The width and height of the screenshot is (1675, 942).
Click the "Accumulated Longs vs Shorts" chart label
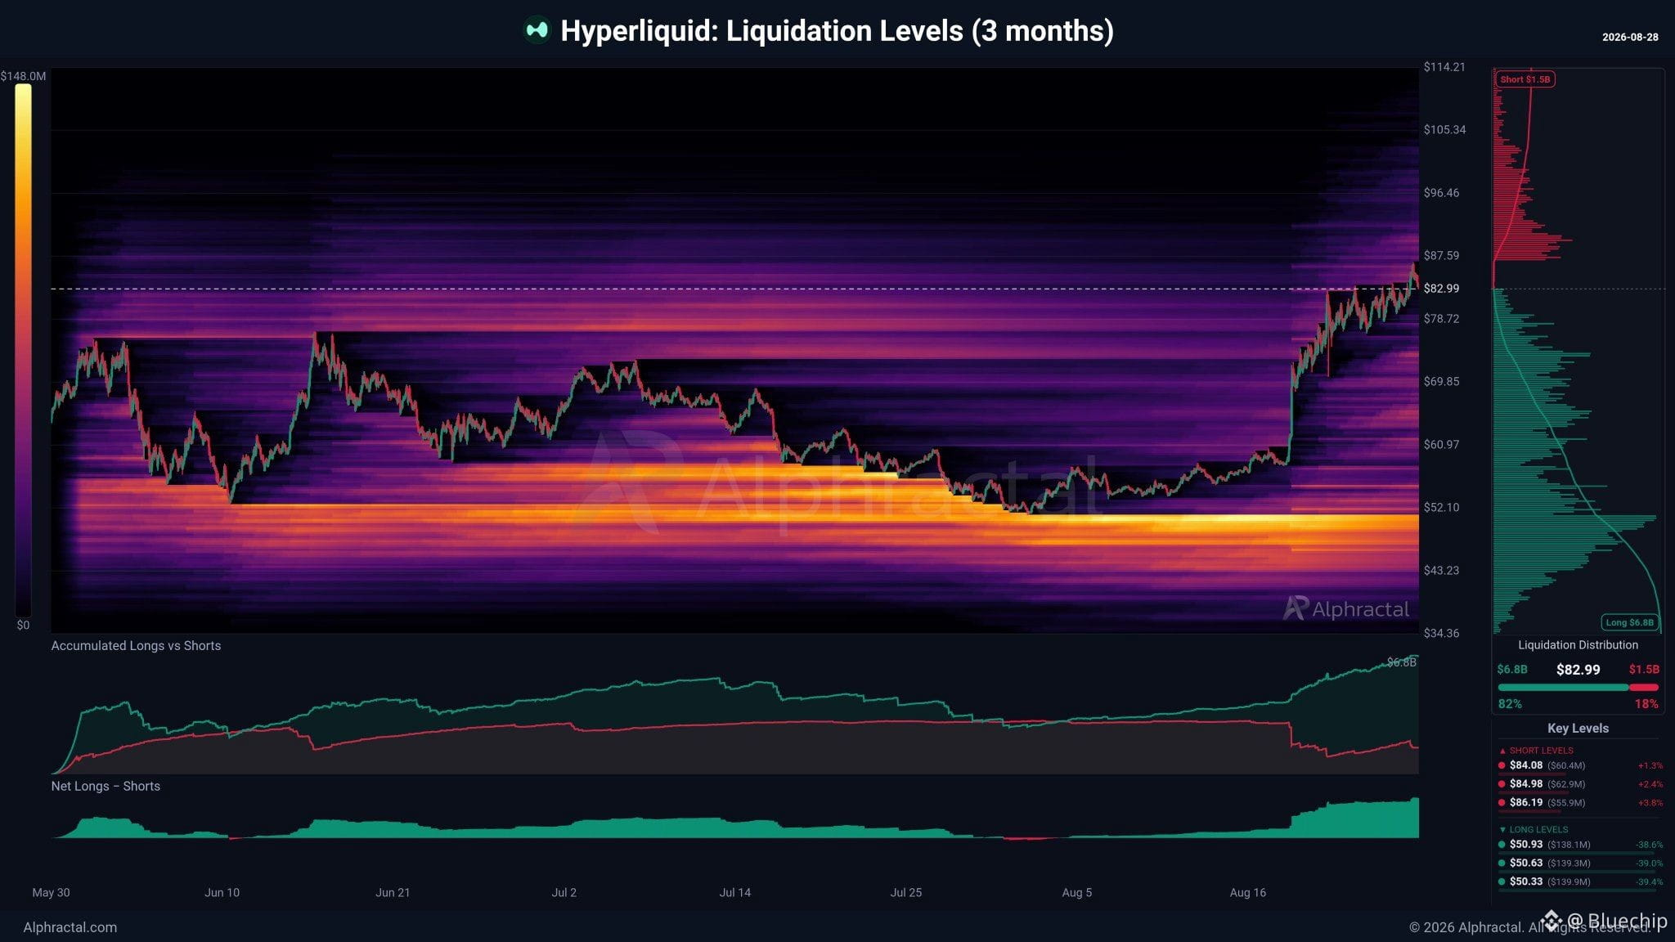pyautogui.click(x=136, y=646)
